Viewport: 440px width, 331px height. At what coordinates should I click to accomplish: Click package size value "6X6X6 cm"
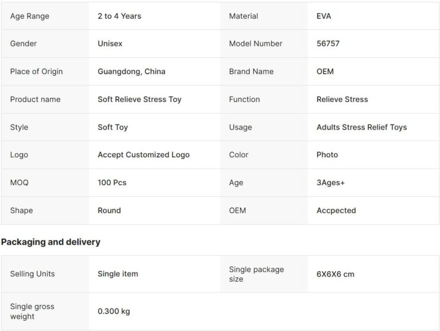(335, 274)
